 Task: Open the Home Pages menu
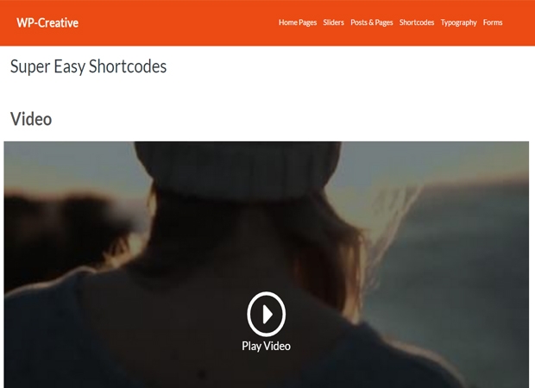(298, 22)
